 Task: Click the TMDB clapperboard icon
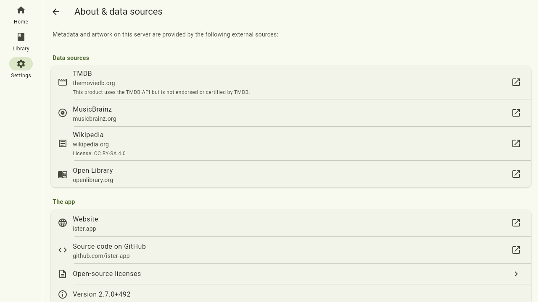pyautogui.click(x=63, y=82)
